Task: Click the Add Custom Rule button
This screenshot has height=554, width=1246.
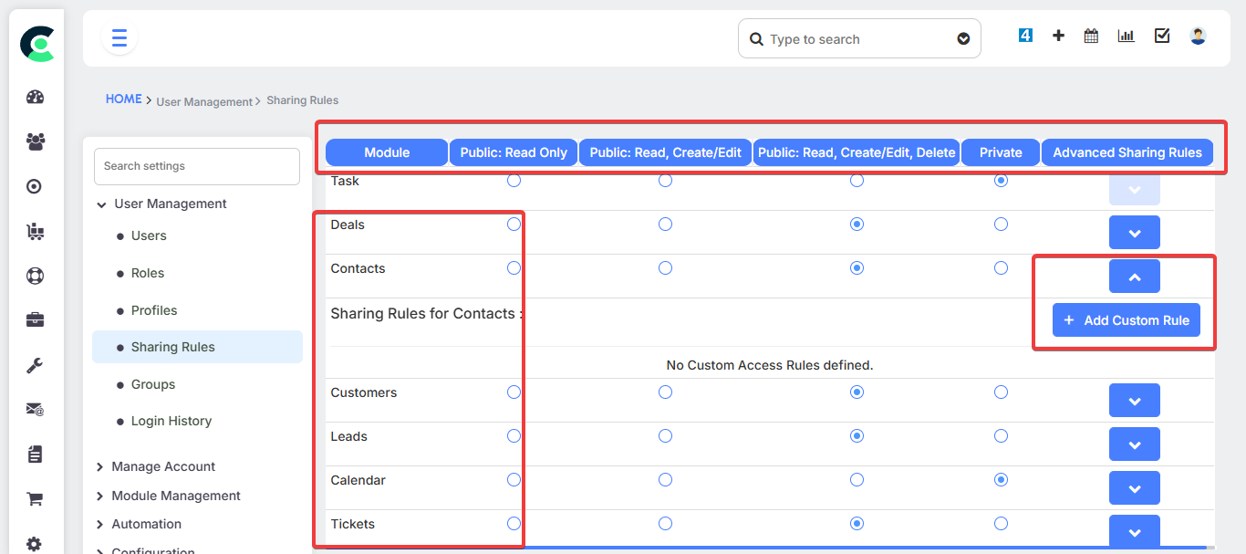Action: (1126, 320)
